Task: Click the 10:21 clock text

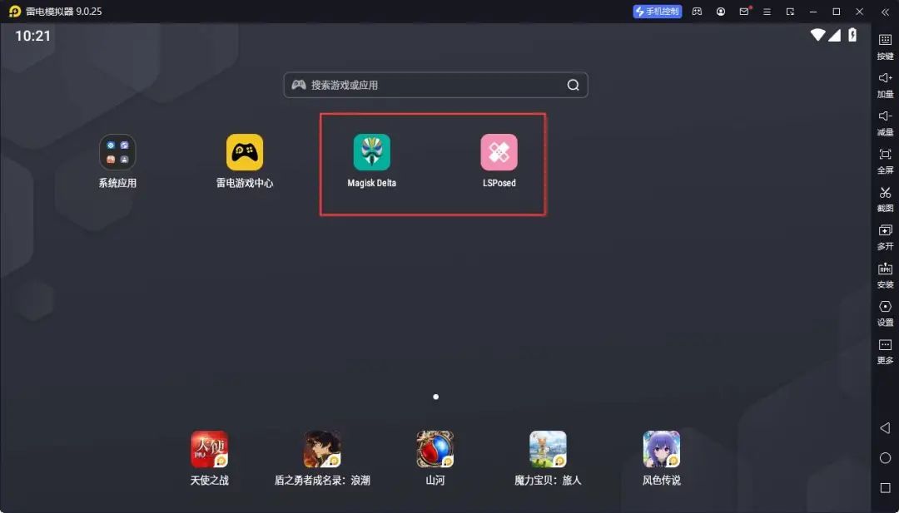Action: point(32,36)
